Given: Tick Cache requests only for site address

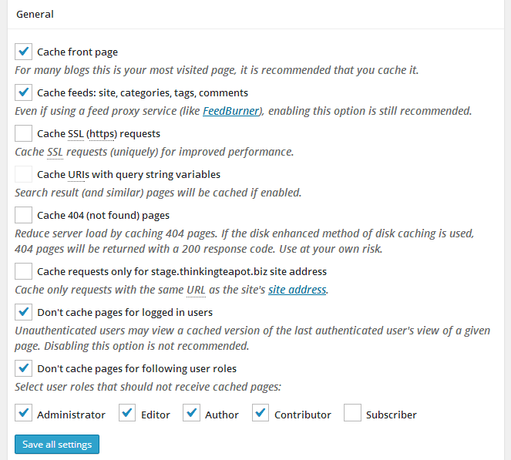Looking at the screenshot, I should point(23,271).
